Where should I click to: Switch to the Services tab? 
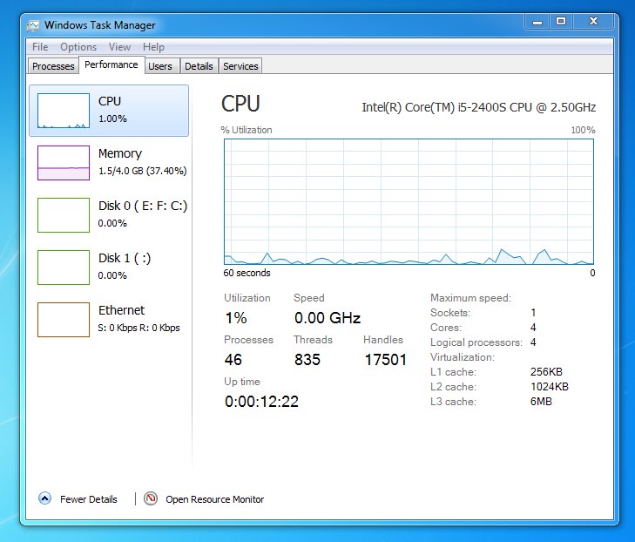[240, 66]
